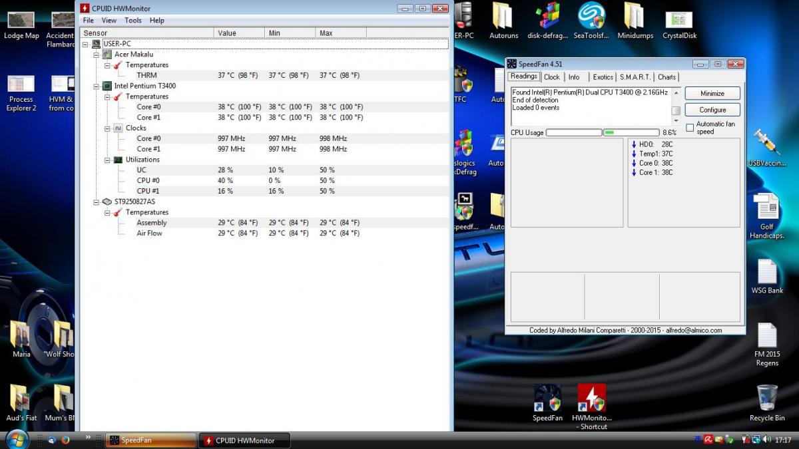
Task: Collapse the Clocks node
Action: point(107,128)
